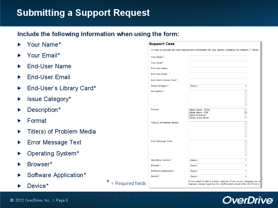Click 'Title(s) of Problem Media' bullet text

coord(61,132)
